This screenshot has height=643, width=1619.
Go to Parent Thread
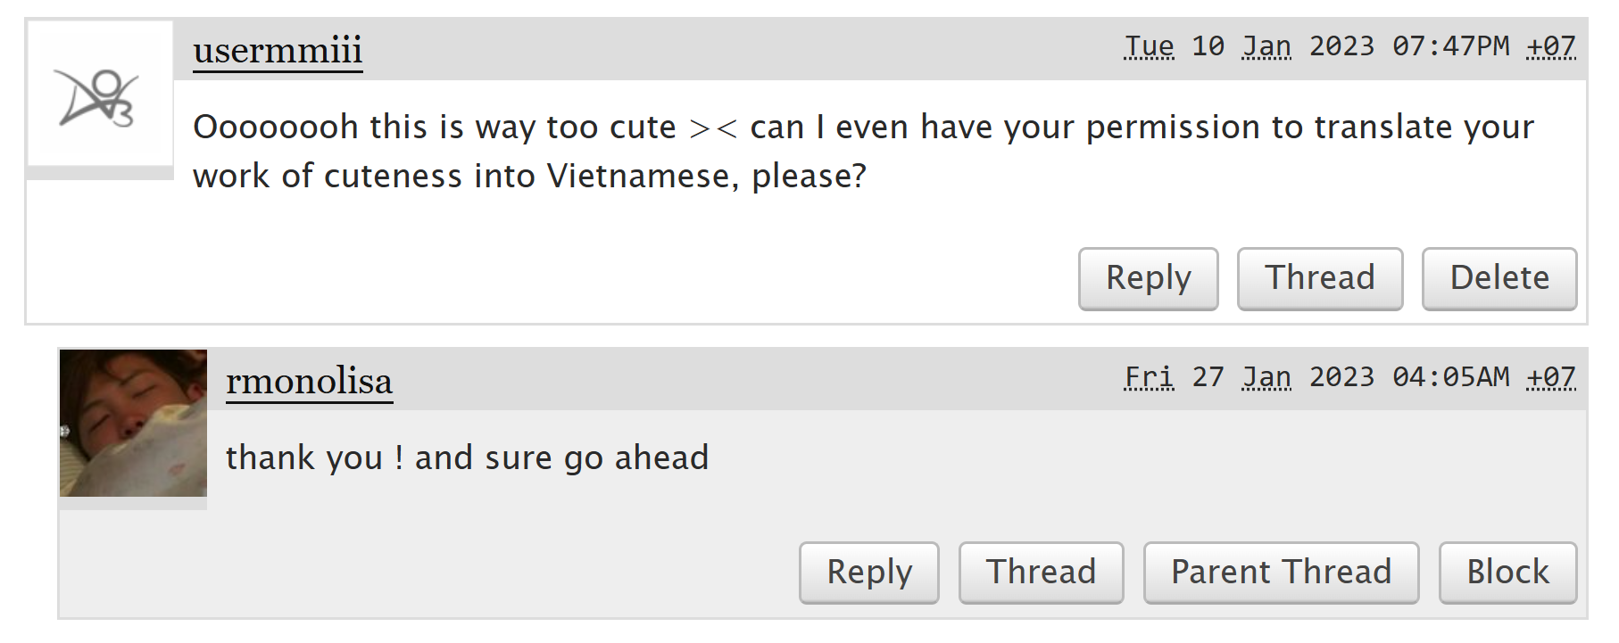coord(1281,573)
